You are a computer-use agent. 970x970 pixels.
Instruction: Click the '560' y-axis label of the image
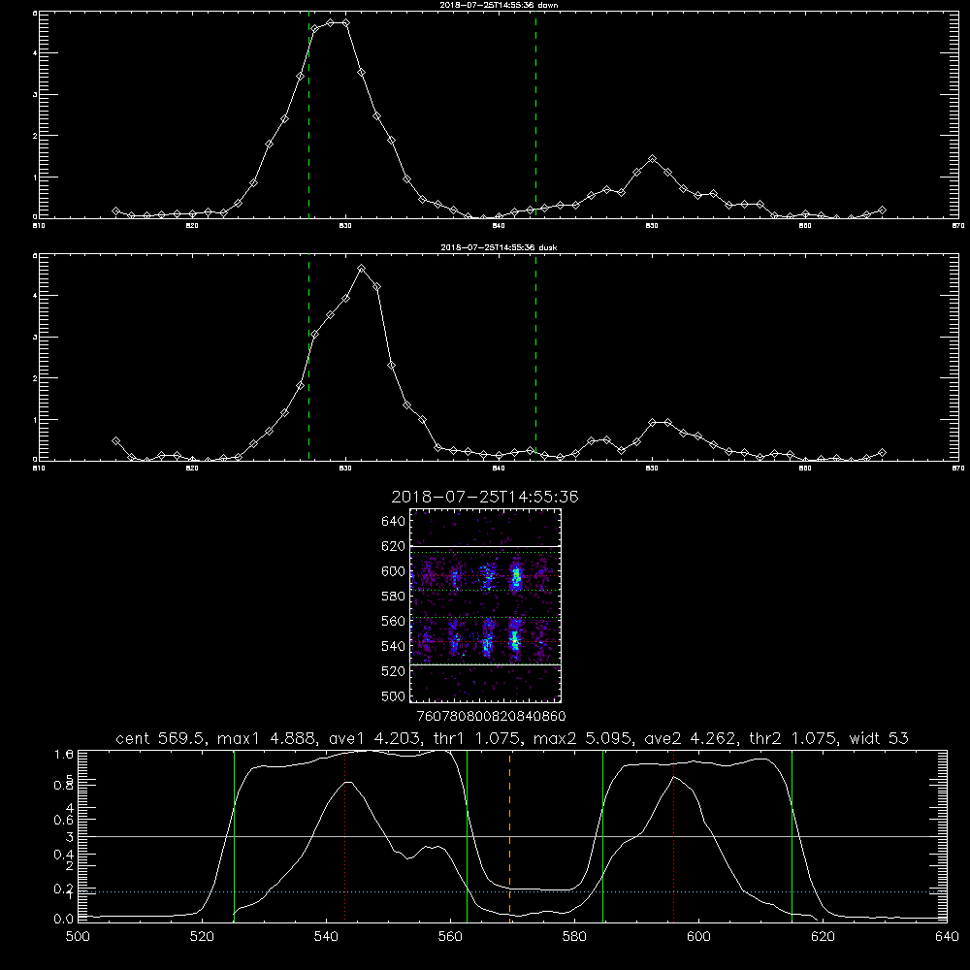click(394, 621)
